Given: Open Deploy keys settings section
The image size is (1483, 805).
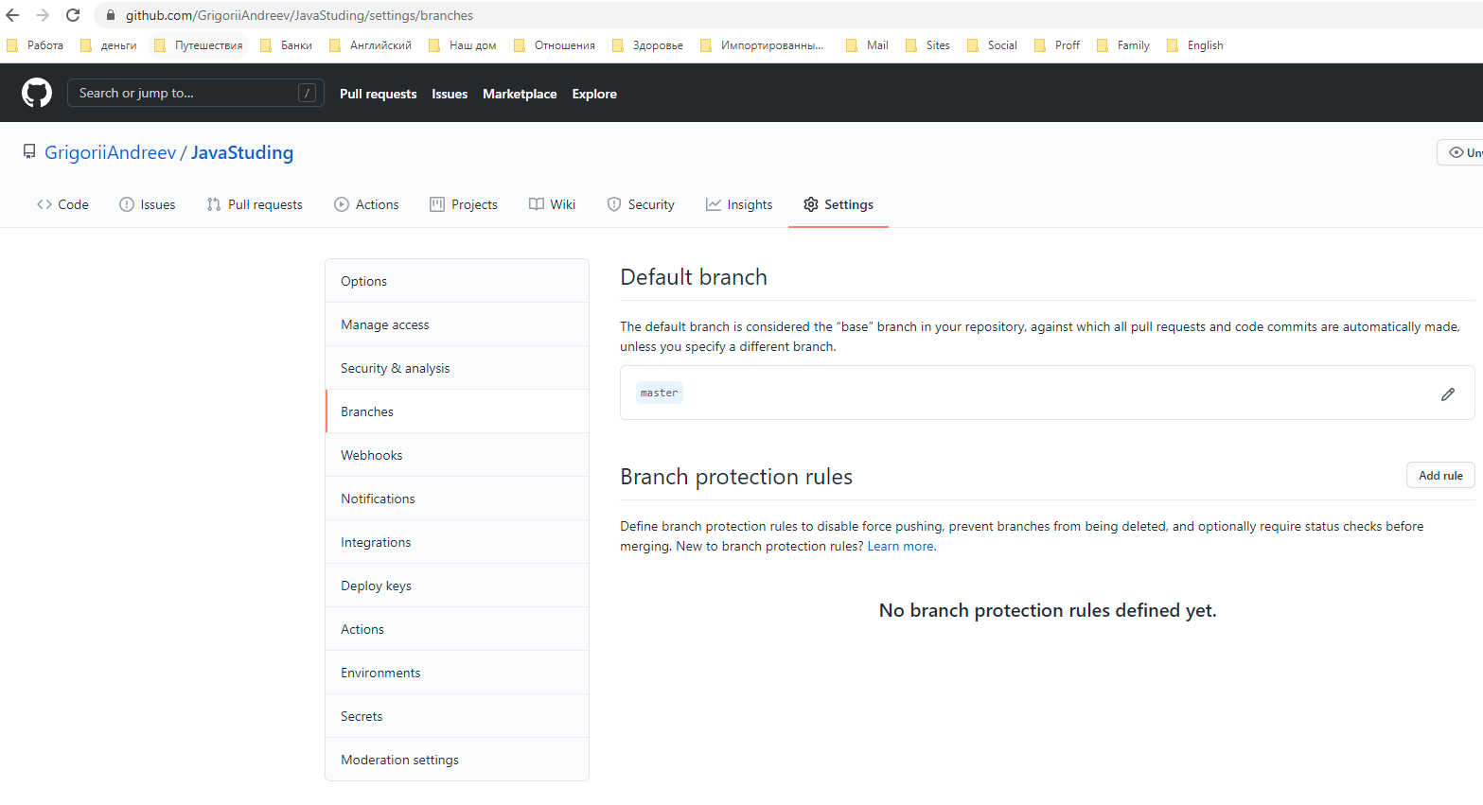Looking at the screenshot, I should [376, 585].
